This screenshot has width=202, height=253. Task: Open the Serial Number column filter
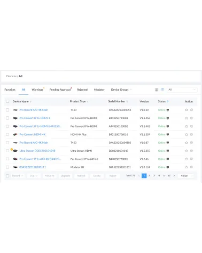[x=127, y=101]
